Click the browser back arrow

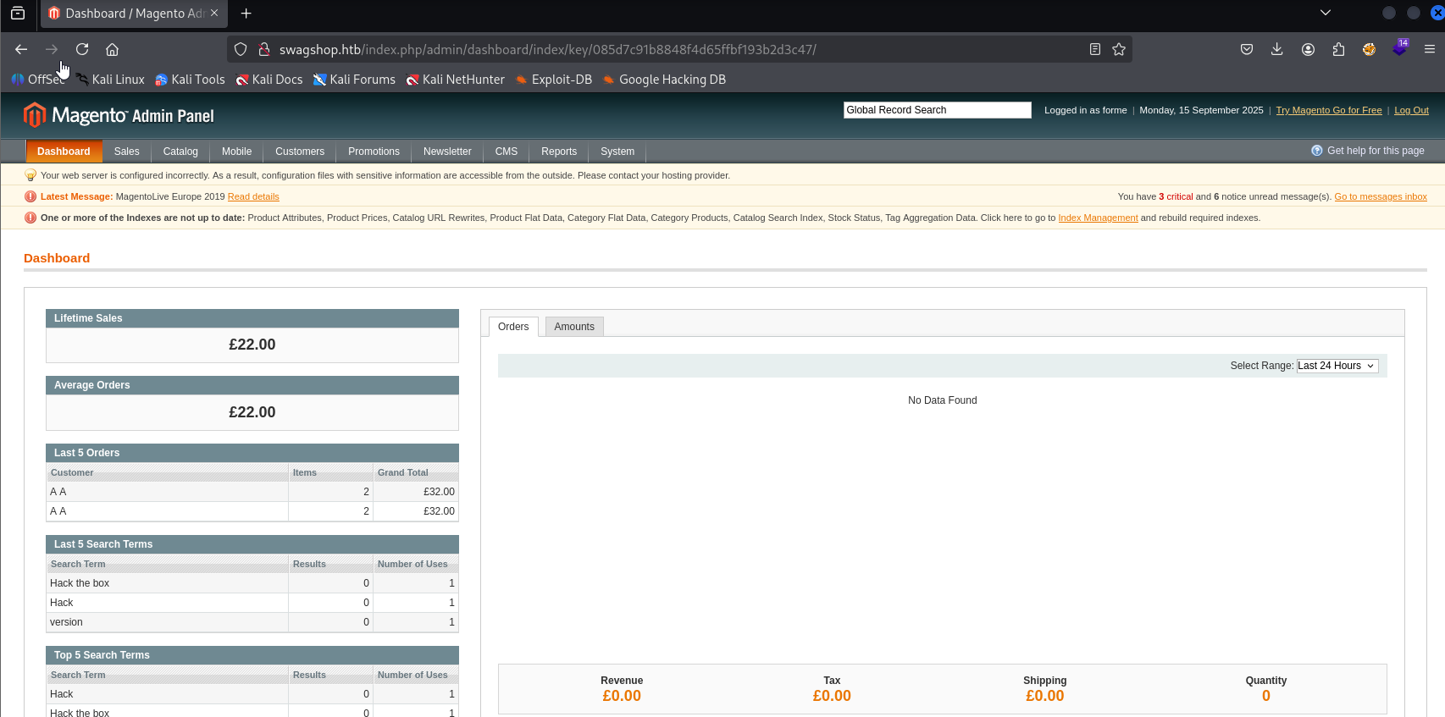(21, 49)
